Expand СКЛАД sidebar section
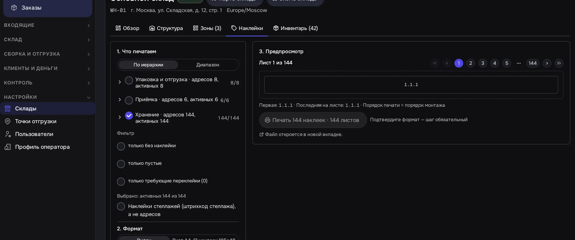Viewport: 575px width, 240px height. (x=48, y=40)
